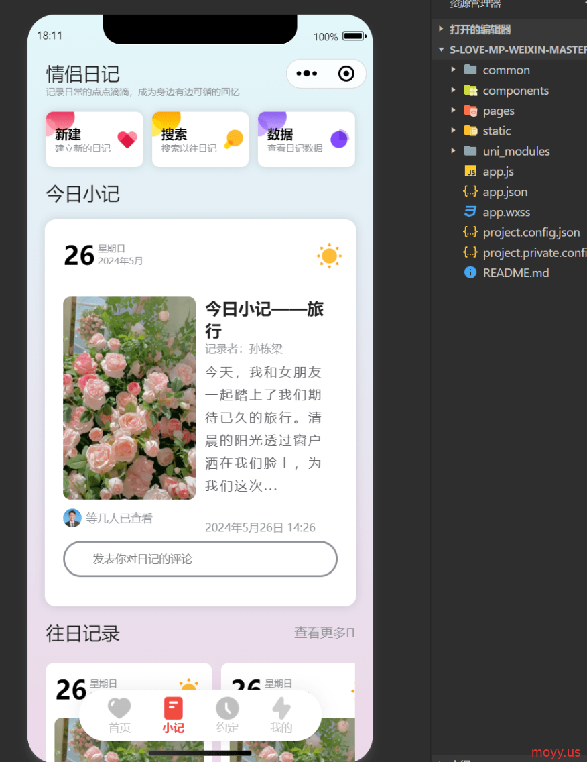Click the 情侣日记 page title
Screen dimensions: 587x762
[x=82, y=74]
